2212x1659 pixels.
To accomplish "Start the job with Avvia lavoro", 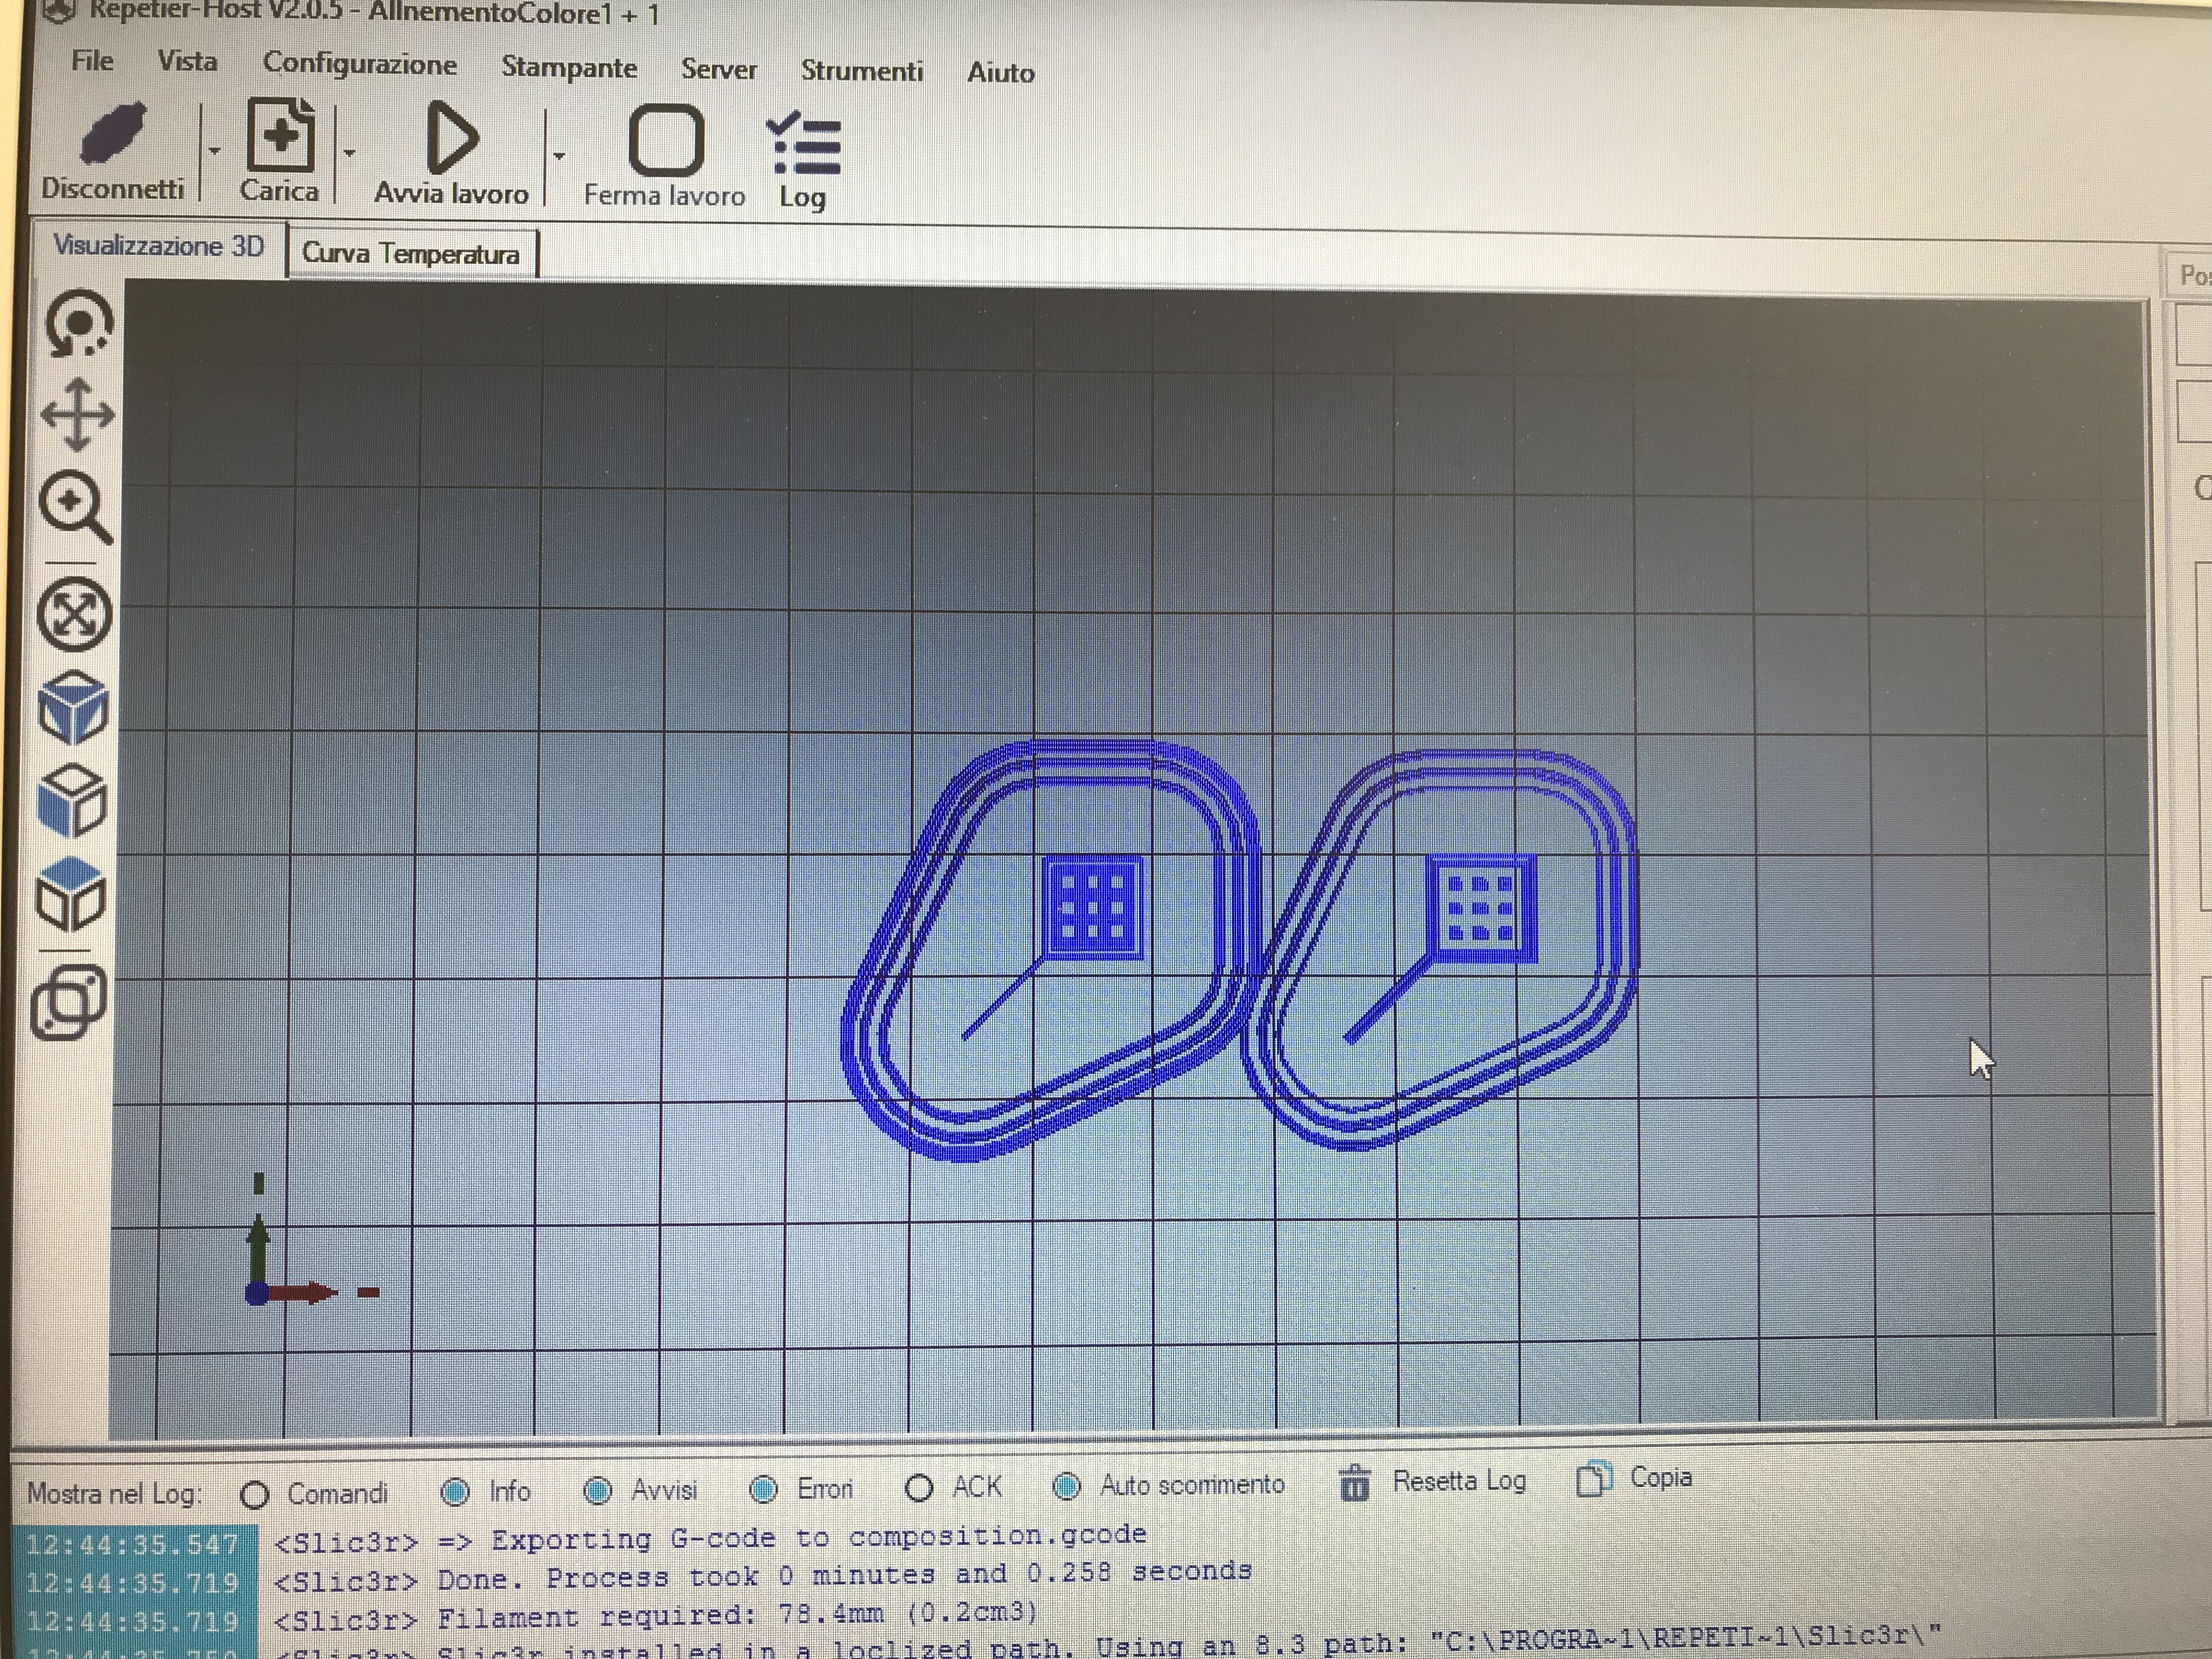I will 452,140.
